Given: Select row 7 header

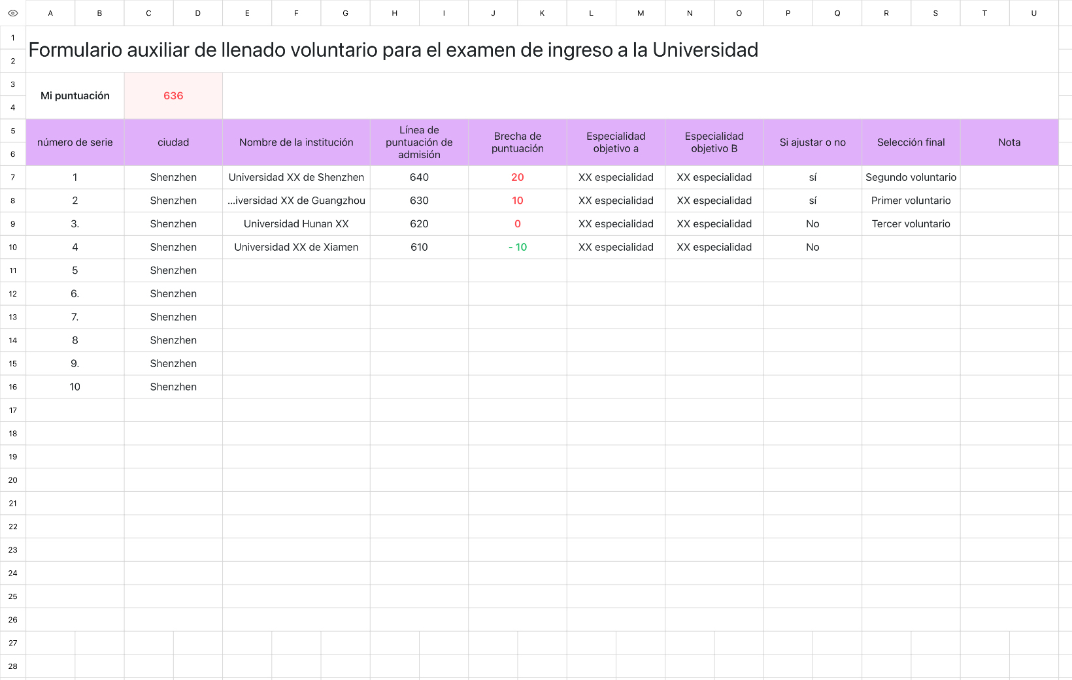Looking at the screenshot, I should click(12, 177).
